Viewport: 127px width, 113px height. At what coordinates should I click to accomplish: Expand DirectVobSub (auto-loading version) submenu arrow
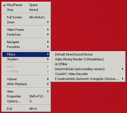(123, 69)
